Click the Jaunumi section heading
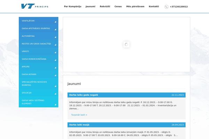The width and height of the screenshot is (209, 139). coord(74,84)
